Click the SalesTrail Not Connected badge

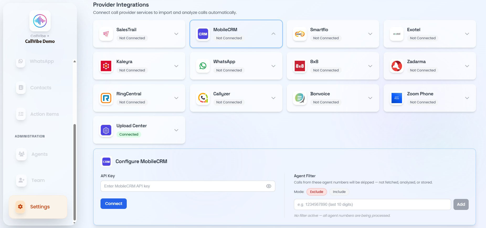132,38
